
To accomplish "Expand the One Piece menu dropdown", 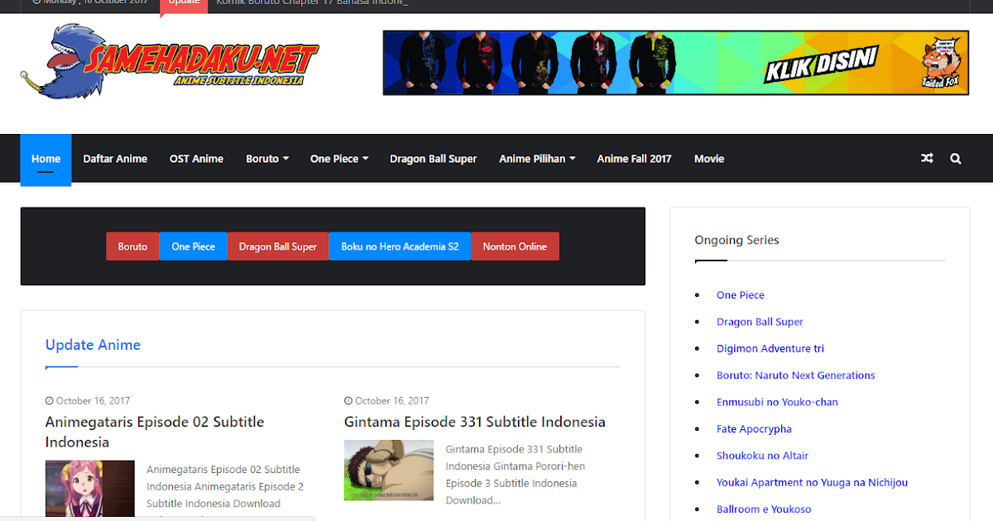I will 339,159.
